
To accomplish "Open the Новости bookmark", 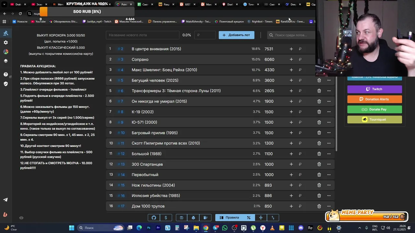I will (x=20, y=21).
